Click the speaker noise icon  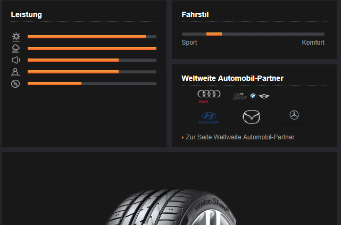(15, 60)
